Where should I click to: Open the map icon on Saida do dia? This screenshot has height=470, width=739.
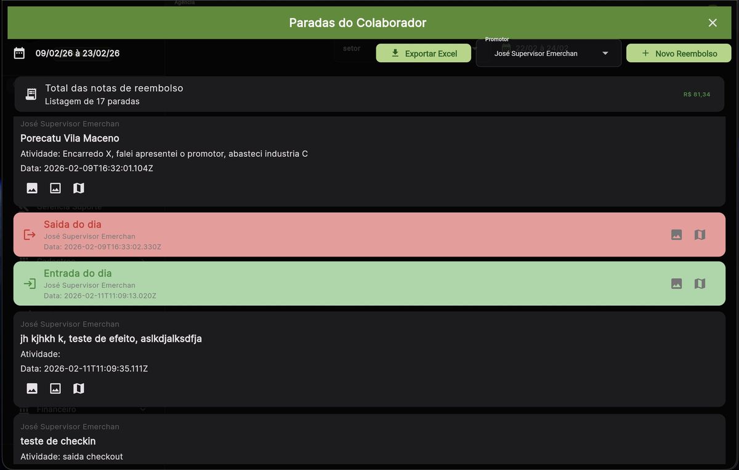(x=700, y=234)
